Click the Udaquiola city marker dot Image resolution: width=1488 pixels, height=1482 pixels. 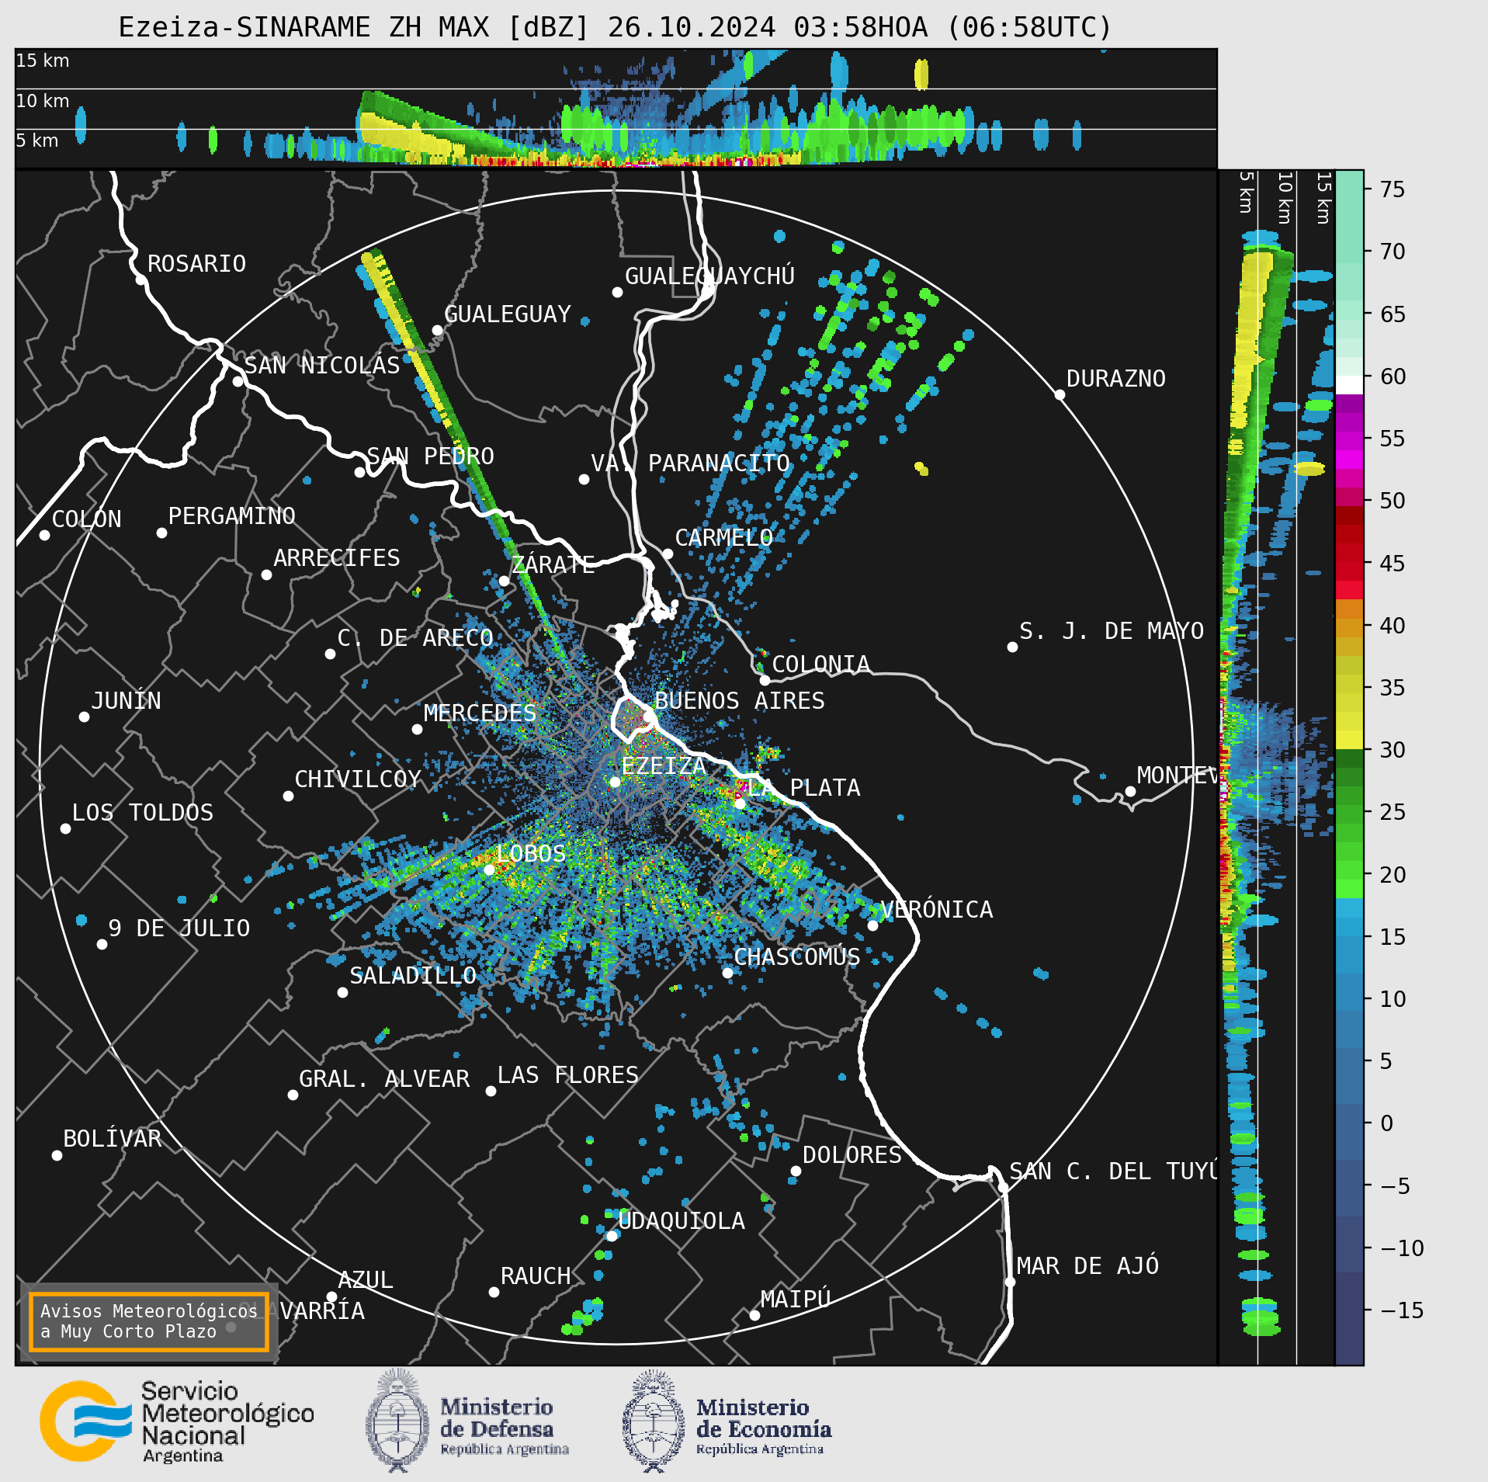click(x=612, y=1237)
